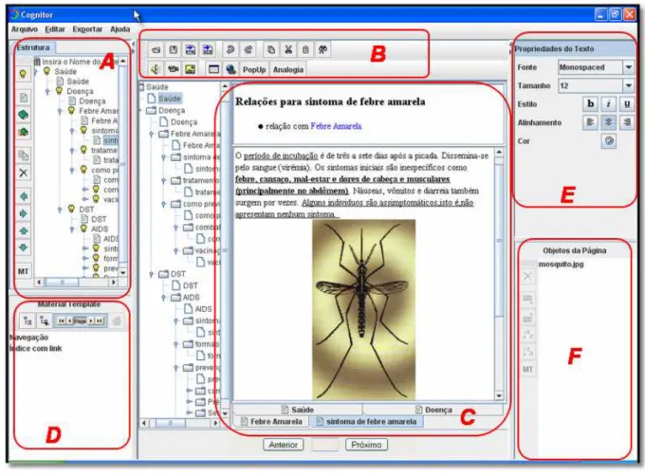Viewport: 645px width, 476px height.
Task: Open the Arquivo menu
Action: click(25, 29)
